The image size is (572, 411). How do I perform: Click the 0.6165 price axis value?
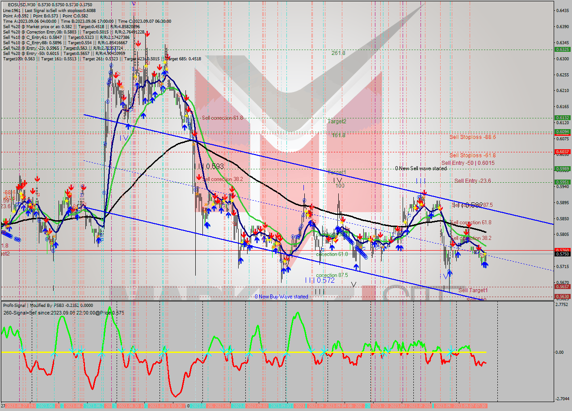pyautogui.click(x=562, y=106)
